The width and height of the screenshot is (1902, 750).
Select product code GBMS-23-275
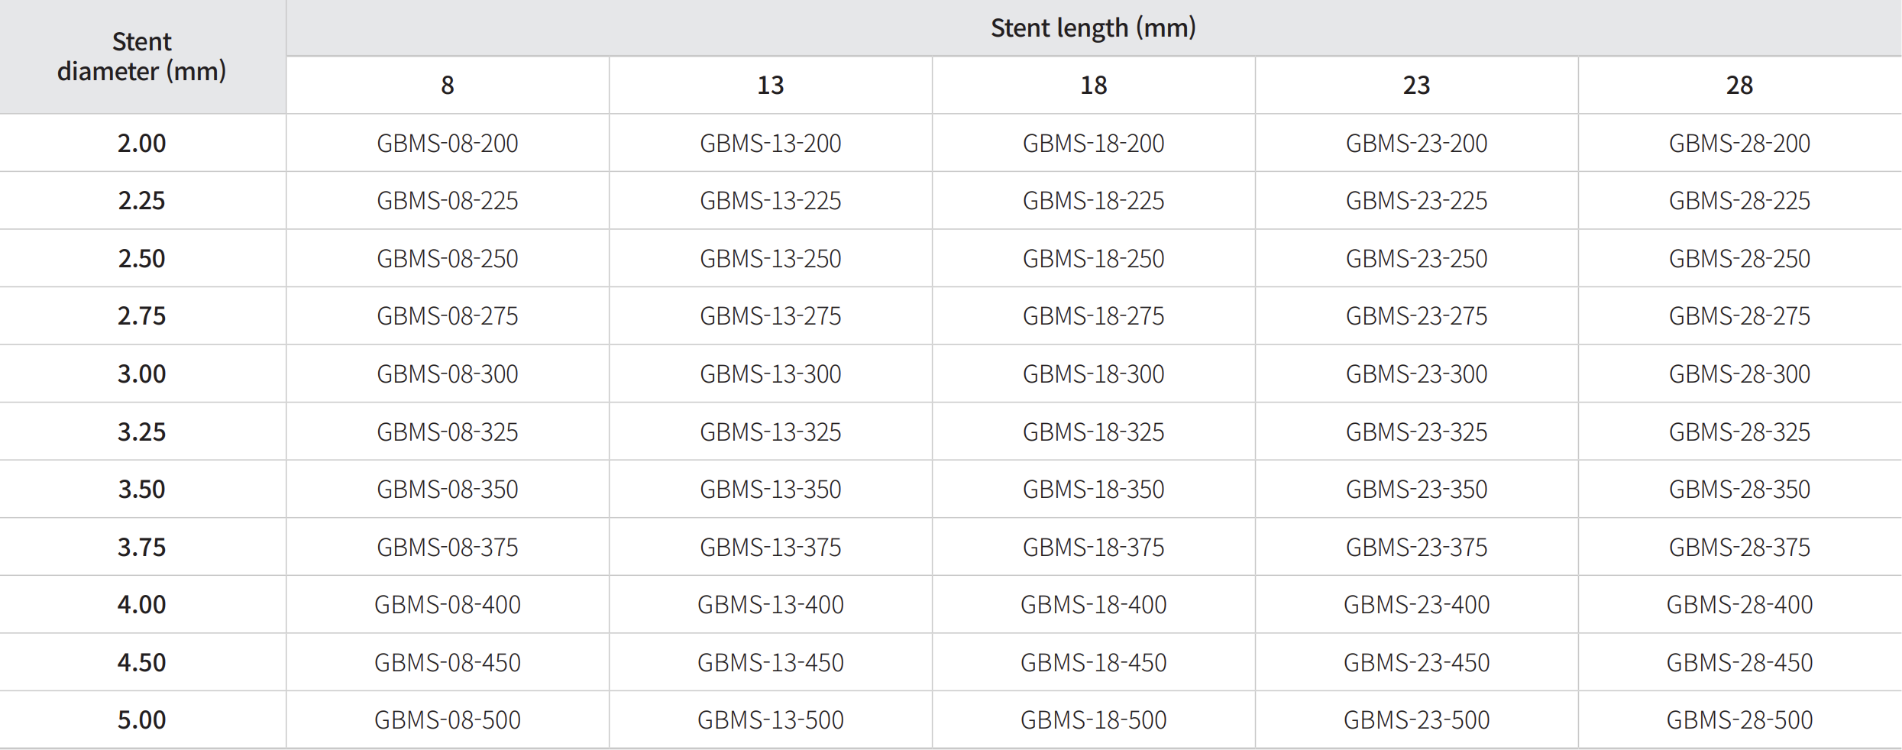1416,315
